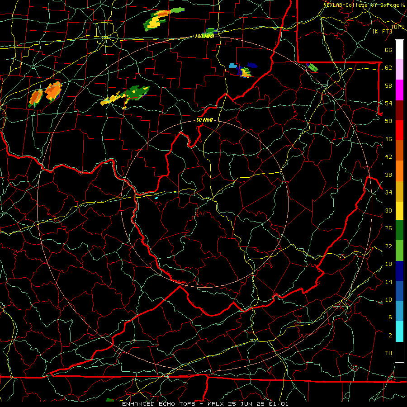Image resolution: width=407 pixels, height=407 pixels.
Task: Open the NEXLAB-College of DuPage credit
Action: 365,5
